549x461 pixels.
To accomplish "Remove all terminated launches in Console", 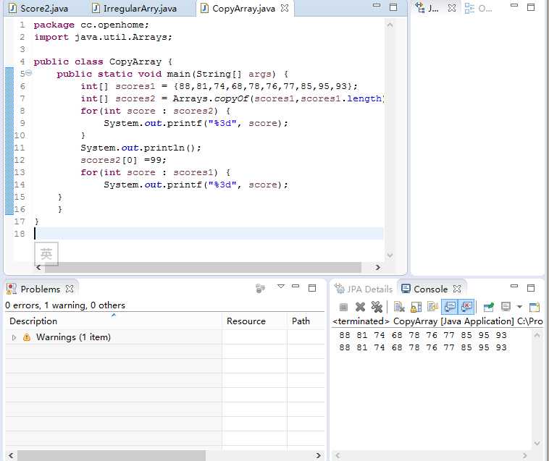I will point(377,307).
